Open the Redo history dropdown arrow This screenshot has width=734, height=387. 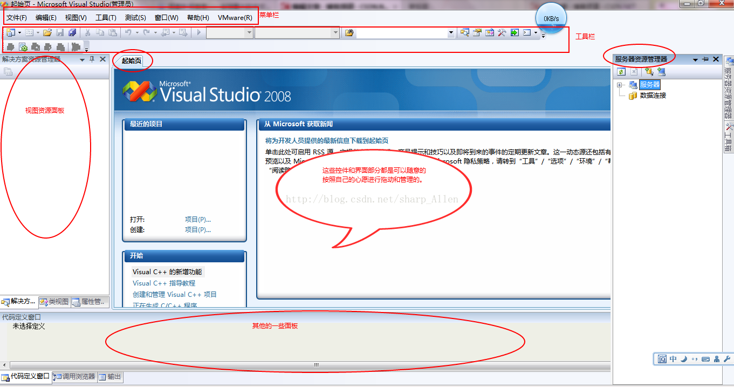pyautogui.click(x=155, y=32)
